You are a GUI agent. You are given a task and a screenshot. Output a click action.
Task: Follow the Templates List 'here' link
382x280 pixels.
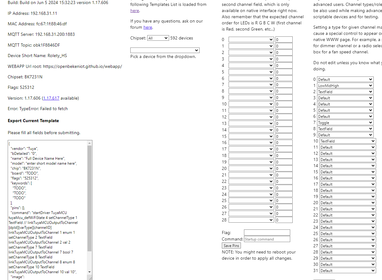[135, 10]
